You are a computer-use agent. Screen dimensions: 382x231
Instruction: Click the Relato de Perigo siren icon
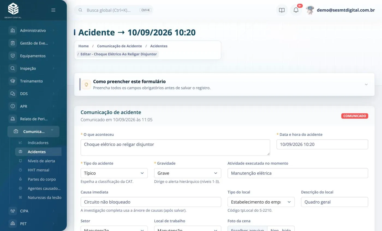[x=13, y=119]
